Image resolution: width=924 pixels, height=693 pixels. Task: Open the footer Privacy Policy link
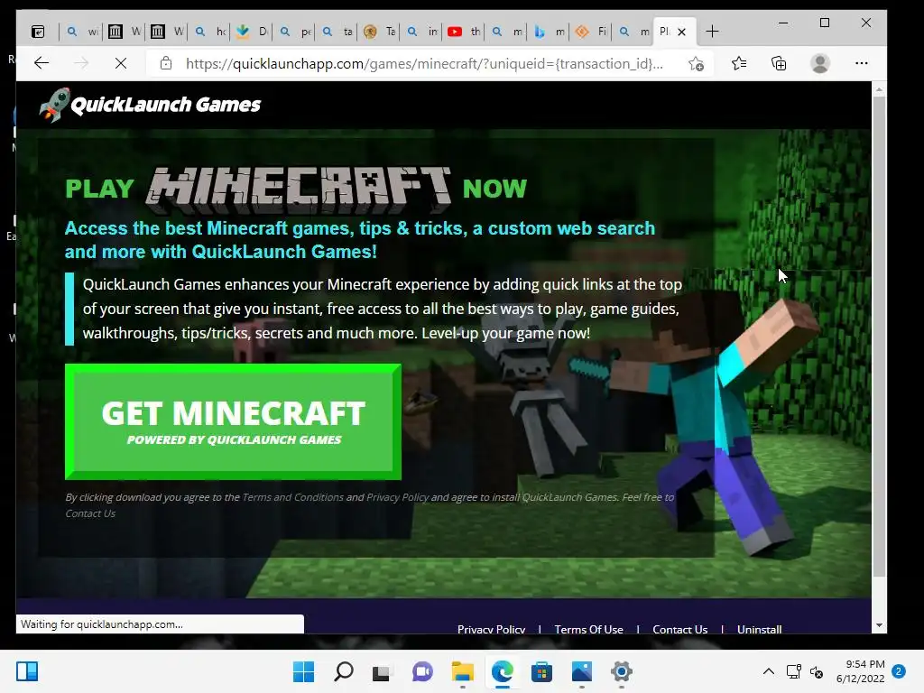coord(492,629)
